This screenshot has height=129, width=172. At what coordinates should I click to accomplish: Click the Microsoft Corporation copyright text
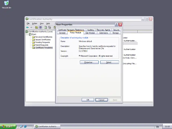96,56
